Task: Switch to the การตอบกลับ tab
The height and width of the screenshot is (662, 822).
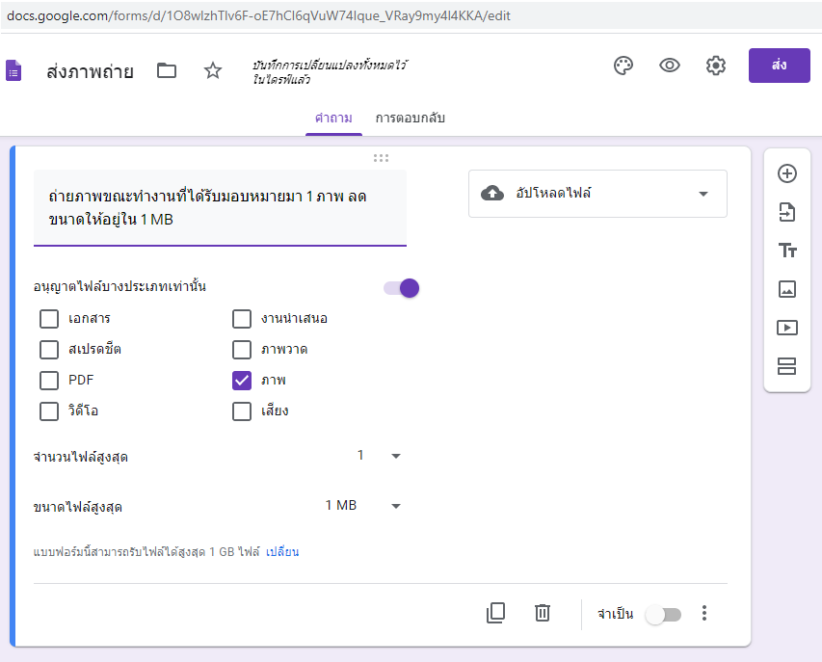Action: click(411, 119)
